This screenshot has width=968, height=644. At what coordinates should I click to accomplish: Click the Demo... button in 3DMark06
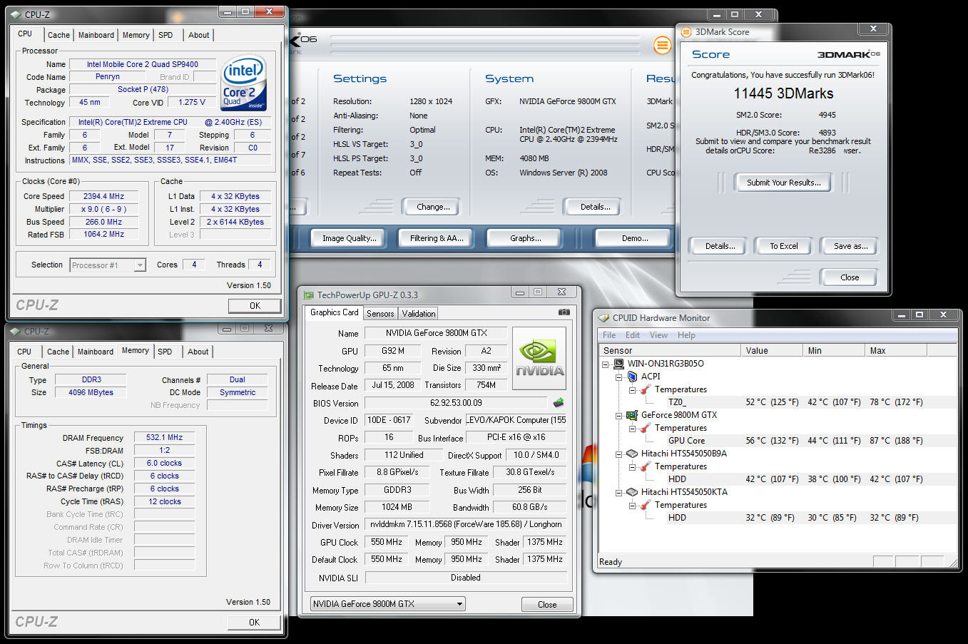[x=634, y=238]
